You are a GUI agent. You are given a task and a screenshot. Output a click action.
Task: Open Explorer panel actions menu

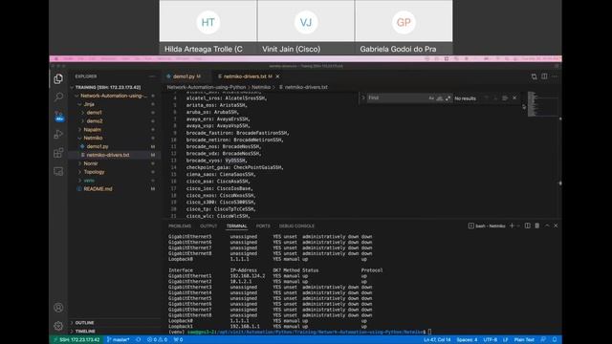click(x=152, y=76)
